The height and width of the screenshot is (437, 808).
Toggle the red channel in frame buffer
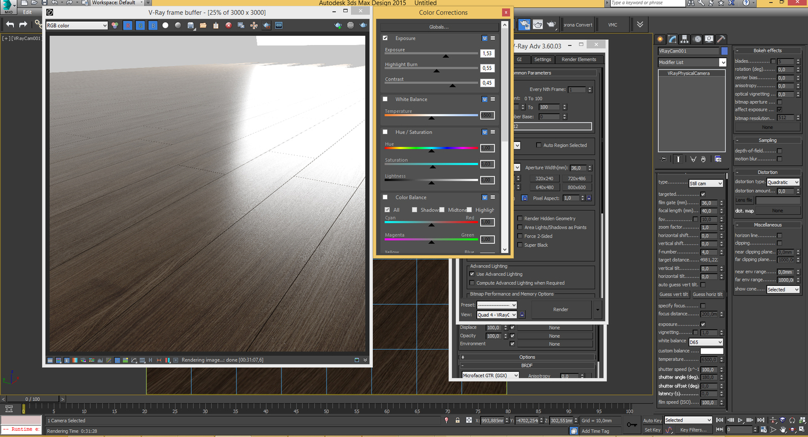(128, 25)
